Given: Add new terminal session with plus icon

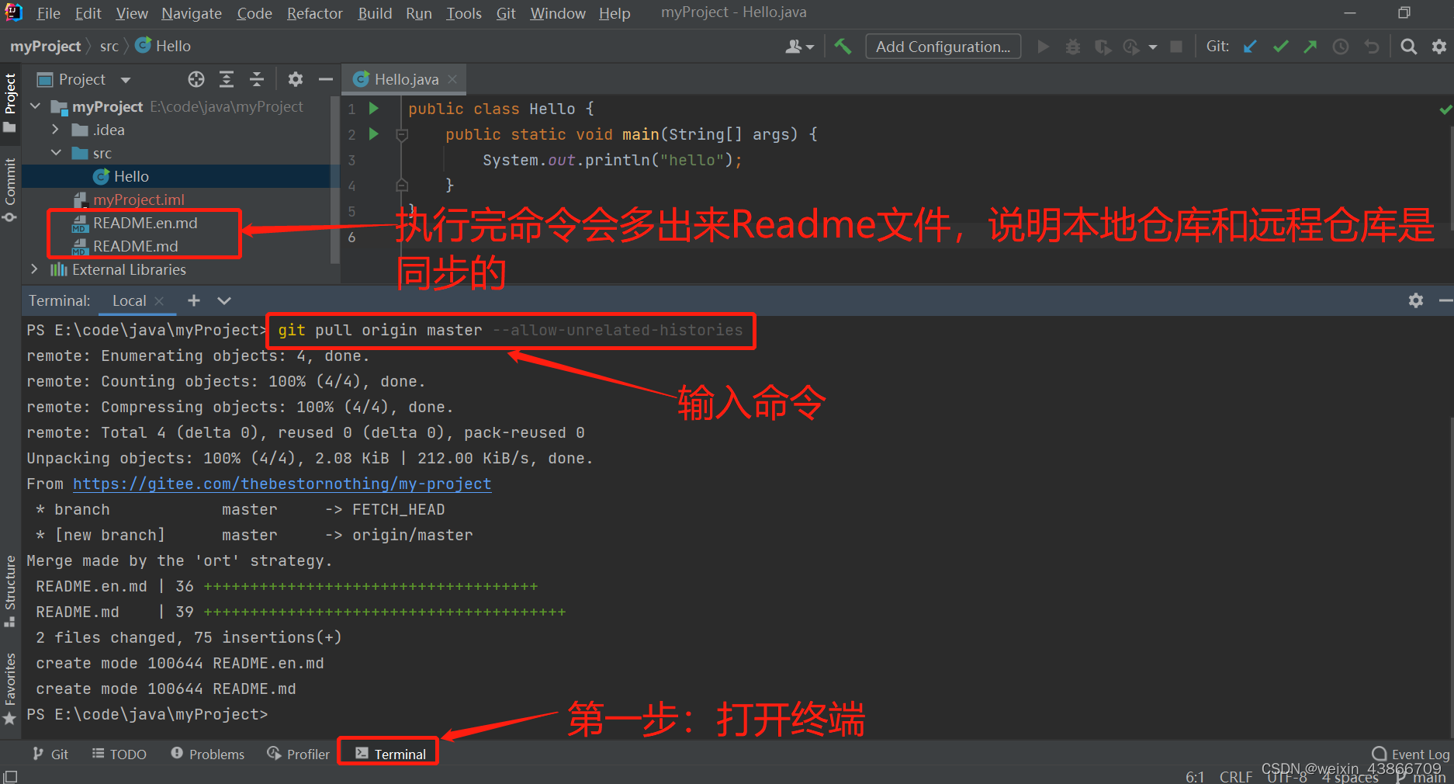Looking at the screenshot, I should click(x=194, y=300).
